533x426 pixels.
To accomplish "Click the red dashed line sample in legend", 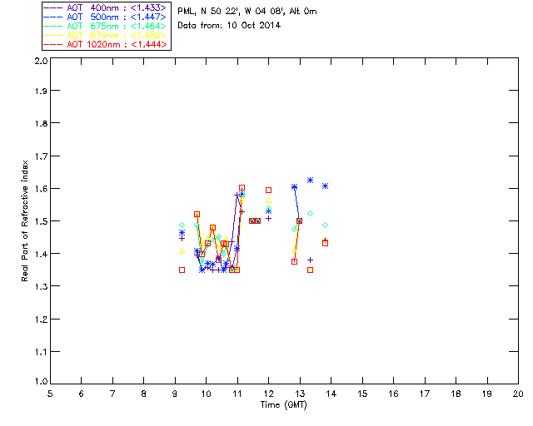I will [53, 44].
